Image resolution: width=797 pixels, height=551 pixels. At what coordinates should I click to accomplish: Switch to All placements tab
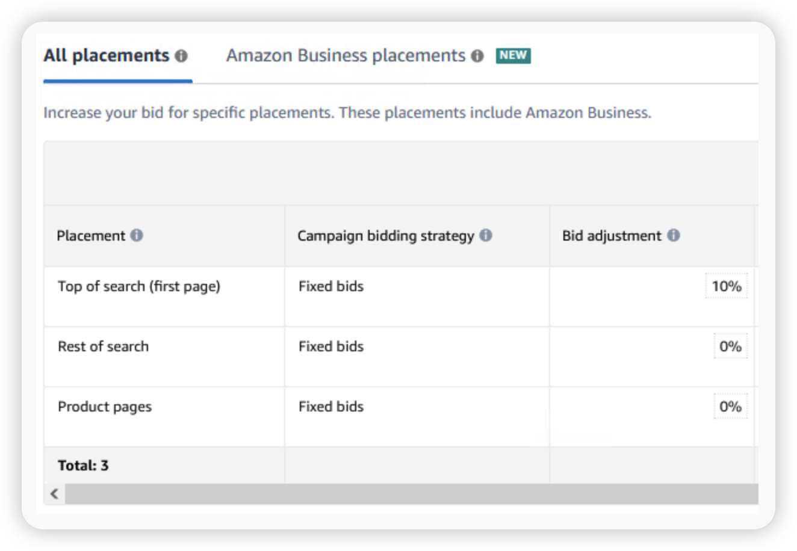107,56
